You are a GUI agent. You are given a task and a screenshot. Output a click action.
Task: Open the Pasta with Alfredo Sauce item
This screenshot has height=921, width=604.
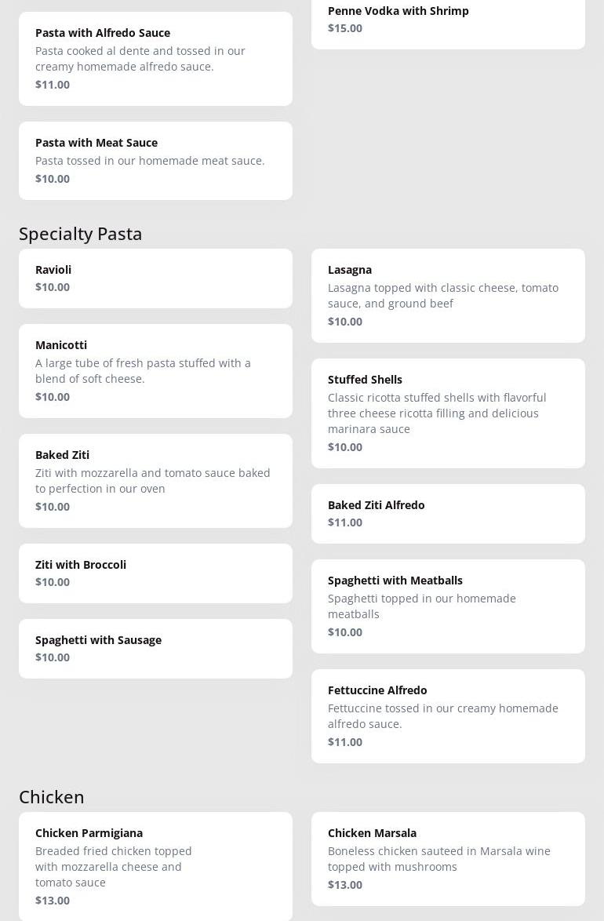tap(155, 58)
